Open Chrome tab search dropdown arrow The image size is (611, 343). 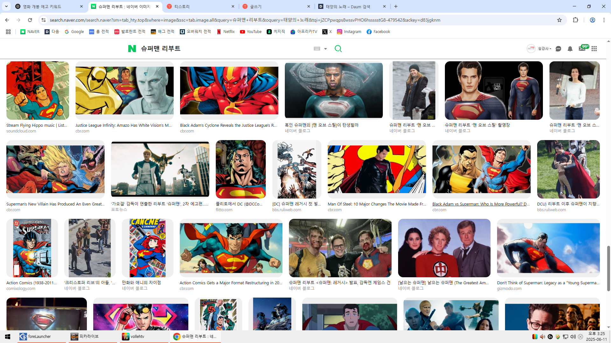click(x=6, y=6)
